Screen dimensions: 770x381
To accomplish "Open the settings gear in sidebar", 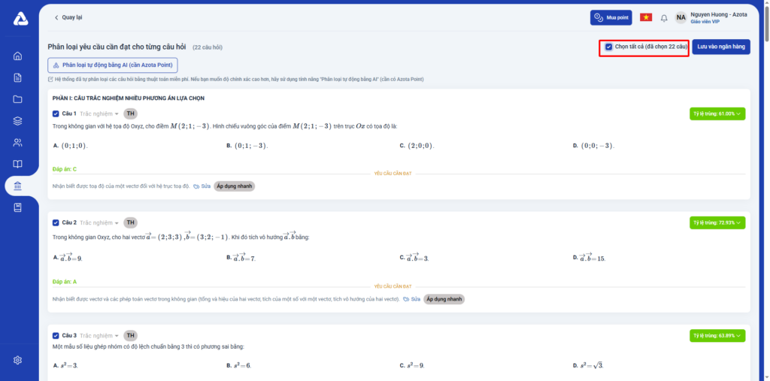I will point(18,360).
